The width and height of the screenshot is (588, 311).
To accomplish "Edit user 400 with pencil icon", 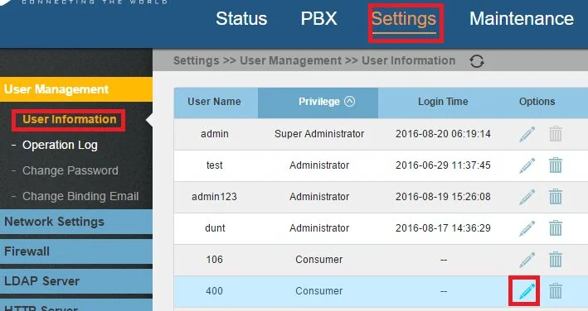I will coord(527,291).
